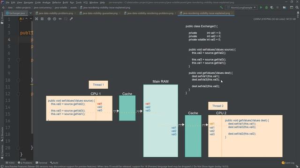Open the Edit menu

[x=13, y=2]
